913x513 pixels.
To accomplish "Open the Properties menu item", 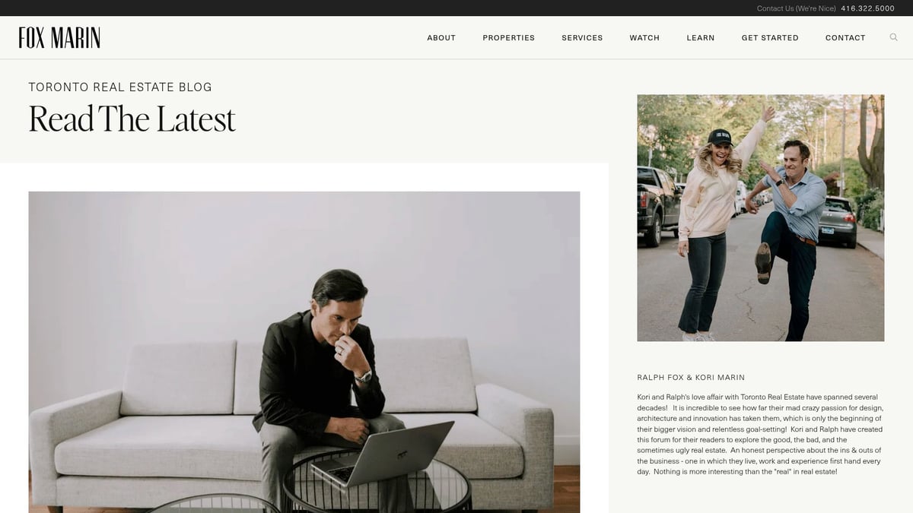I will click(508, 38).
